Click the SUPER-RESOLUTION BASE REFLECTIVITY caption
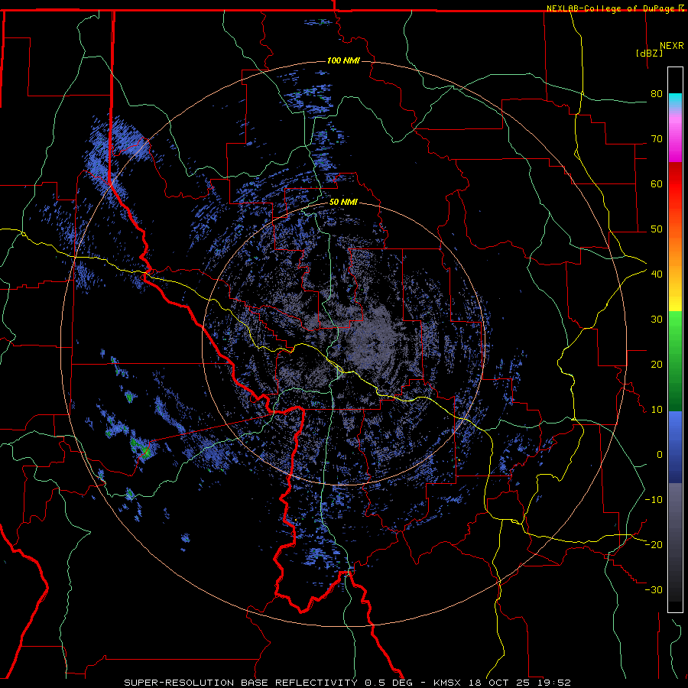 pos(241,683)
